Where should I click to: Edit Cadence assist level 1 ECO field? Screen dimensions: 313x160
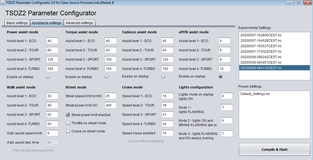[x=167, y=41]
